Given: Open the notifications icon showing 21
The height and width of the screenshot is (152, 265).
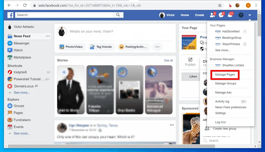Looking at the screenshot, I should (x=230, y=15).
